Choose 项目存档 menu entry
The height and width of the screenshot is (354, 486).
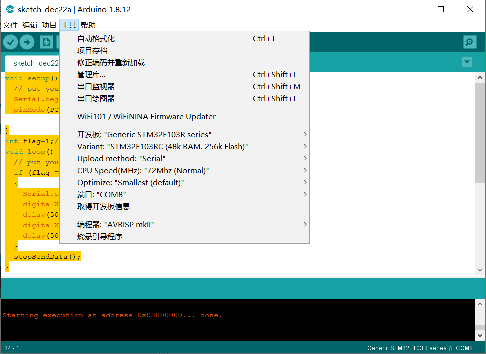(184, 51)
